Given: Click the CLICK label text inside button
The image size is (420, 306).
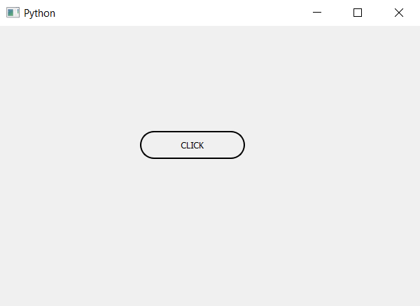Looking at the screenshot, I should coord(192,145).
